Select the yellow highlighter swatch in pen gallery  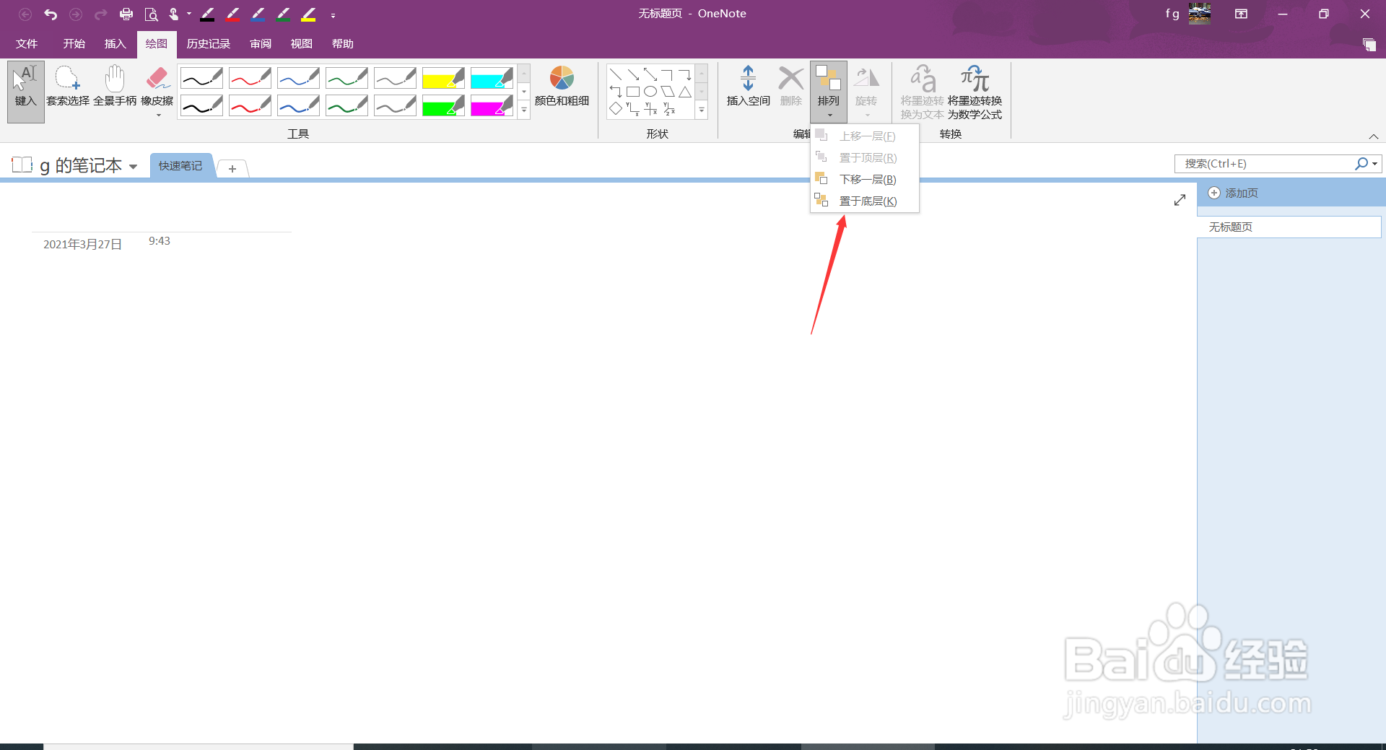tap(443, 78)
